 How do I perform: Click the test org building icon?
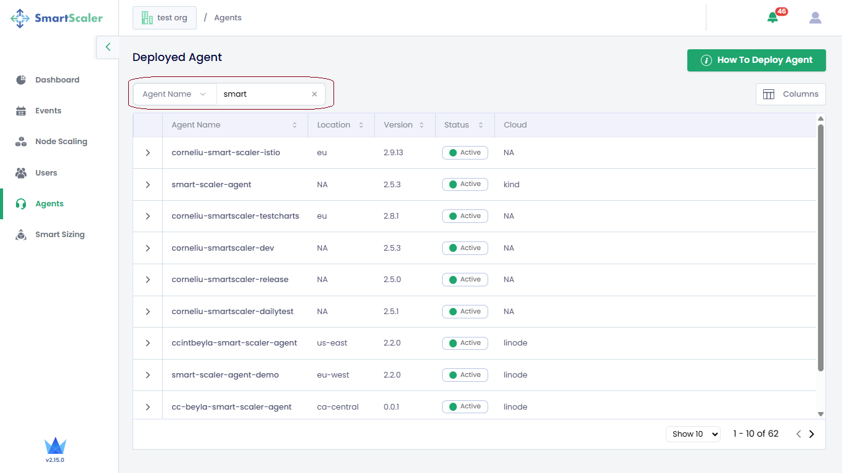(147, 18)
